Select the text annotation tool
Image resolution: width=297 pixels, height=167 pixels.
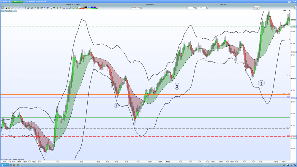[51, 8]
